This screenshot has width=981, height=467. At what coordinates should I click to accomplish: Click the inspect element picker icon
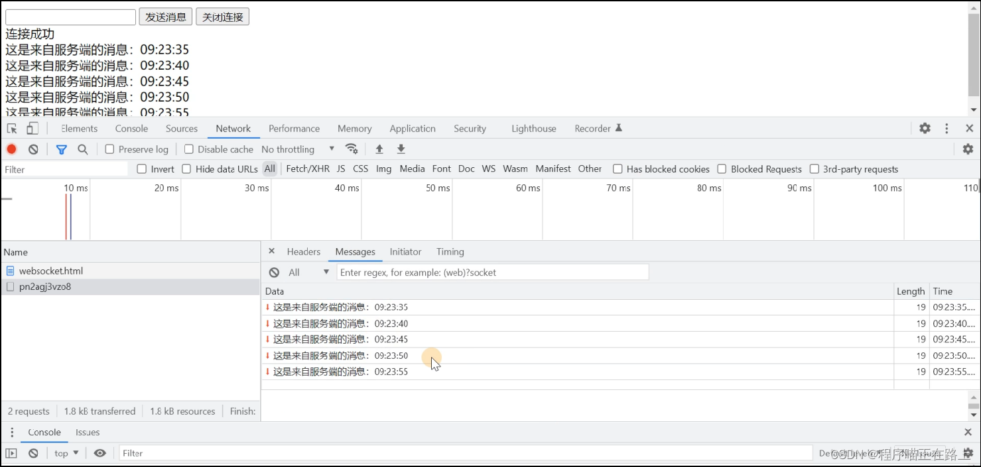12,129
